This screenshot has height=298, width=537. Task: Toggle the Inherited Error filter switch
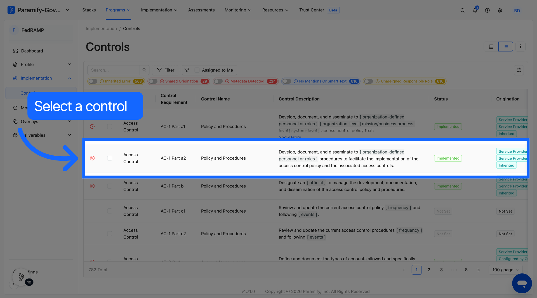pos(93,81)
